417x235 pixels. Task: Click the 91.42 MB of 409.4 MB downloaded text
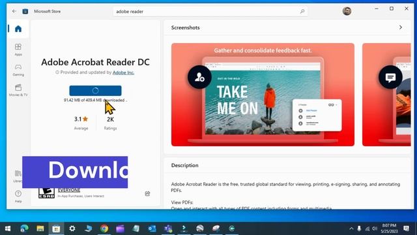click(94, 100)
